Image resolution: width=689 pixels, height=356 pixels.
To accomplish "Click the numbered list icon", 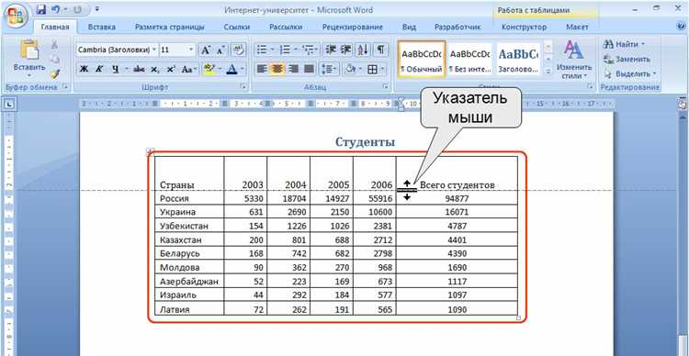I will [285, 50].
